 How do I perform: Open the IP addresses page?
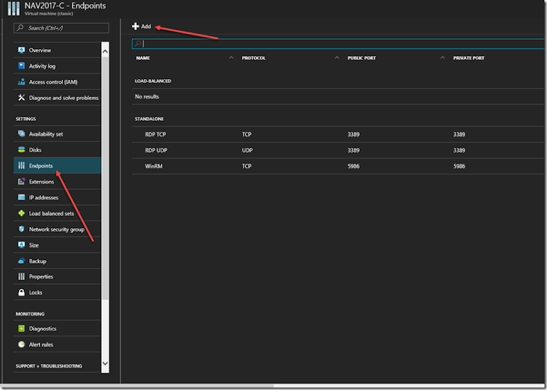(x=57, y=197)
